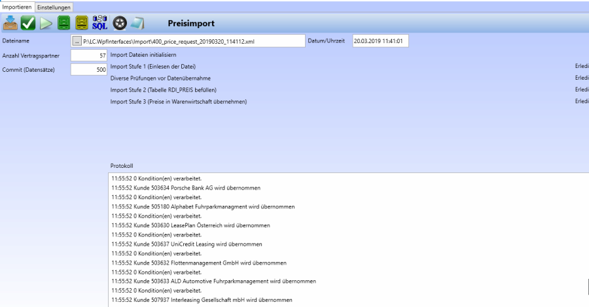This screenshot has width=589, height=307.
Task: Click the yellow filing cabinet icon
Action: coord(80,24)
